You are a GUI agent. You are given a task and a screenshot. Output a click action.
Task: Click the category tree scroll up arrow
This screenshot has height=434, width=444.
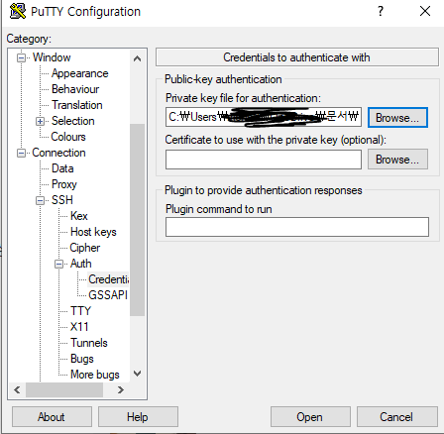137,58
